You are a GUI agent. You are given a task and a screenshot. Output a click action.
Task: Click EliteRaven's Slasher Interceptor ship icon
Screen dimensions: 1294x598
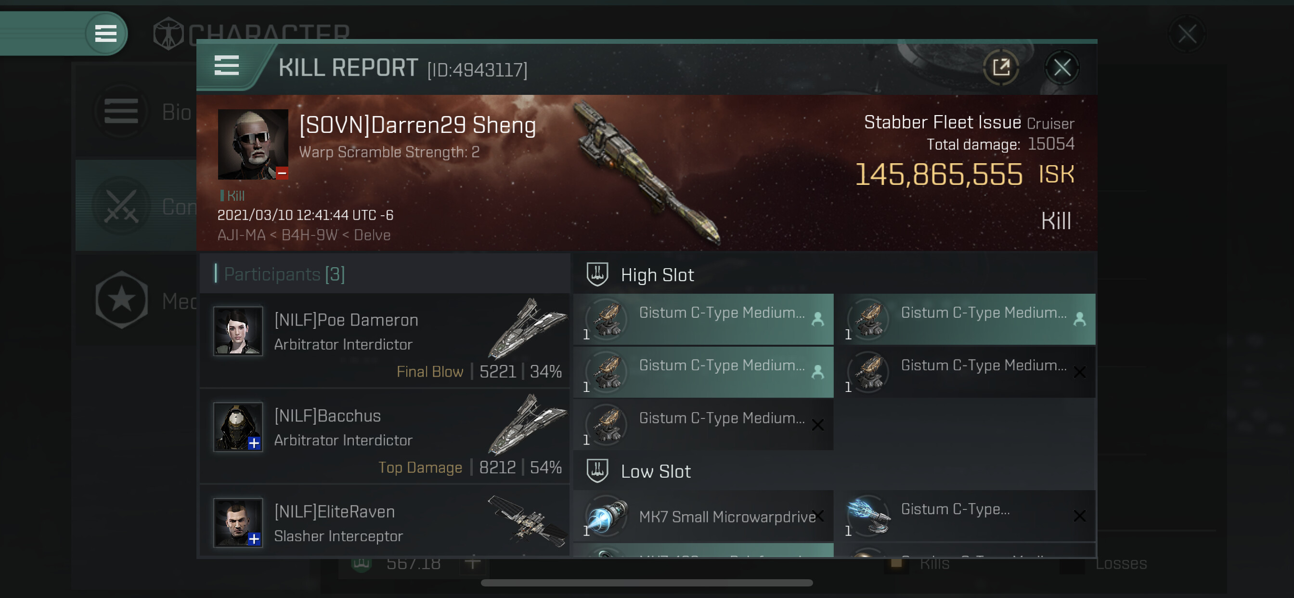click(x=528, y=521)
